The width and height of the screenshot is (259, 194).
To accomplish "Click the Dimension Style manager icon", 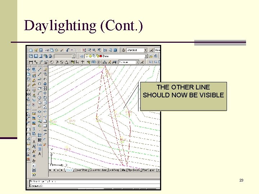I will 142,62.
